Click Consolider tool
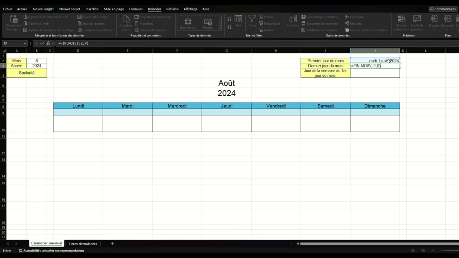 click(355, 17)
